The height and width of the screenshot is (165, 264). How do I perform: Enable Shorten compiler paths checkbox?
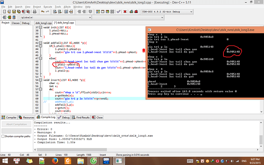[3, 136]
